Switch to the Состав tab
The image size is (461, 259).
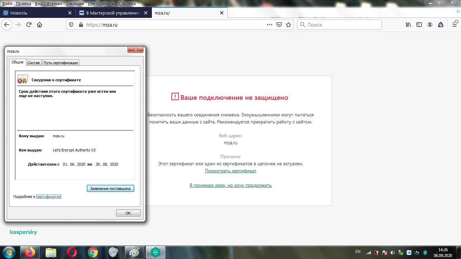pos(33,63)
